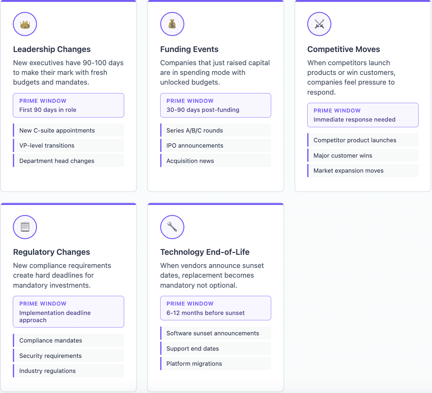Select the crossed swords Competitive Moves icon

click(x=319, y=24)
